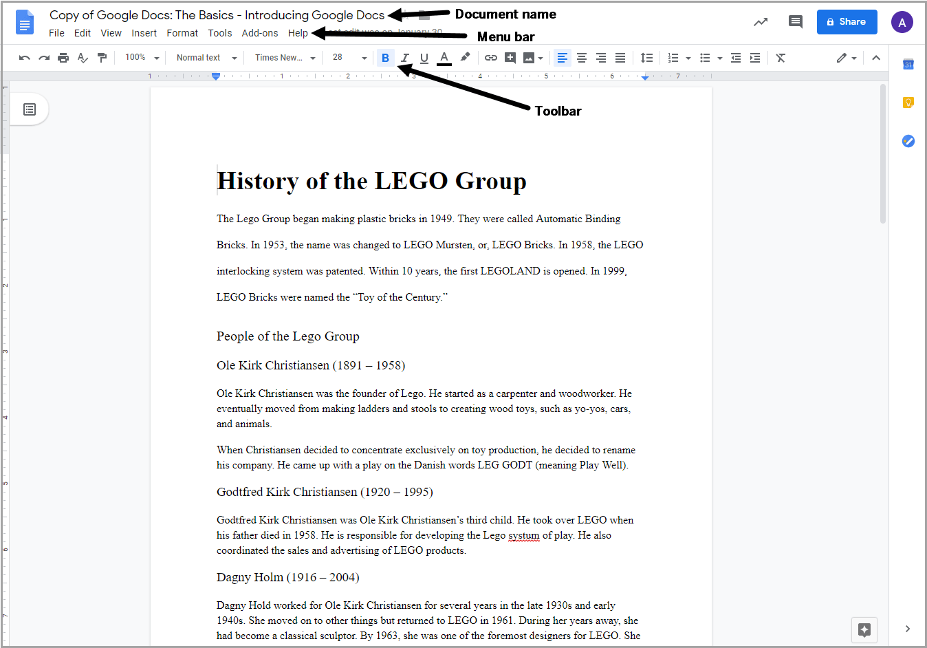Screen dimensions: 927x648
Task: Open the account avatar labeled A
Action: click(902, 22)
